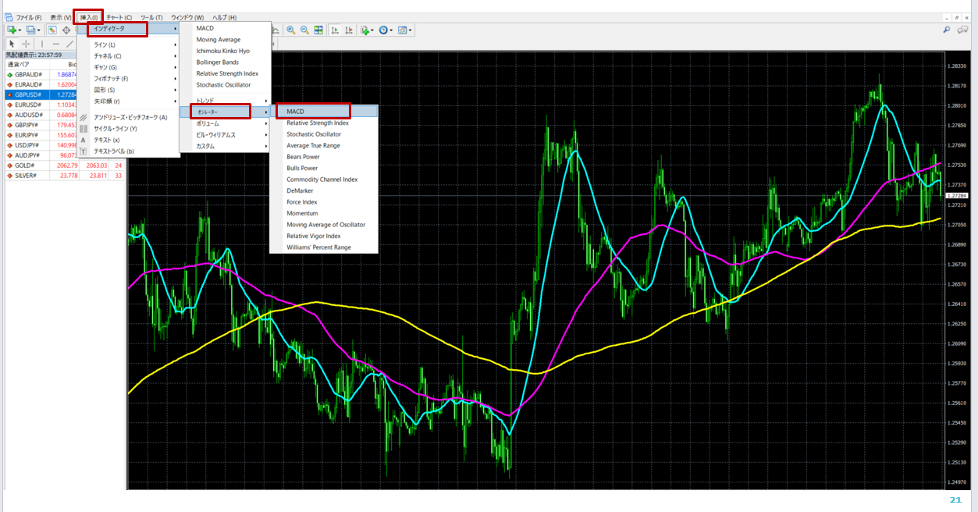Screen dimensions: 978x512
Task: Pick Bollinger Bands from indicator list
Action: pos(218,62)
